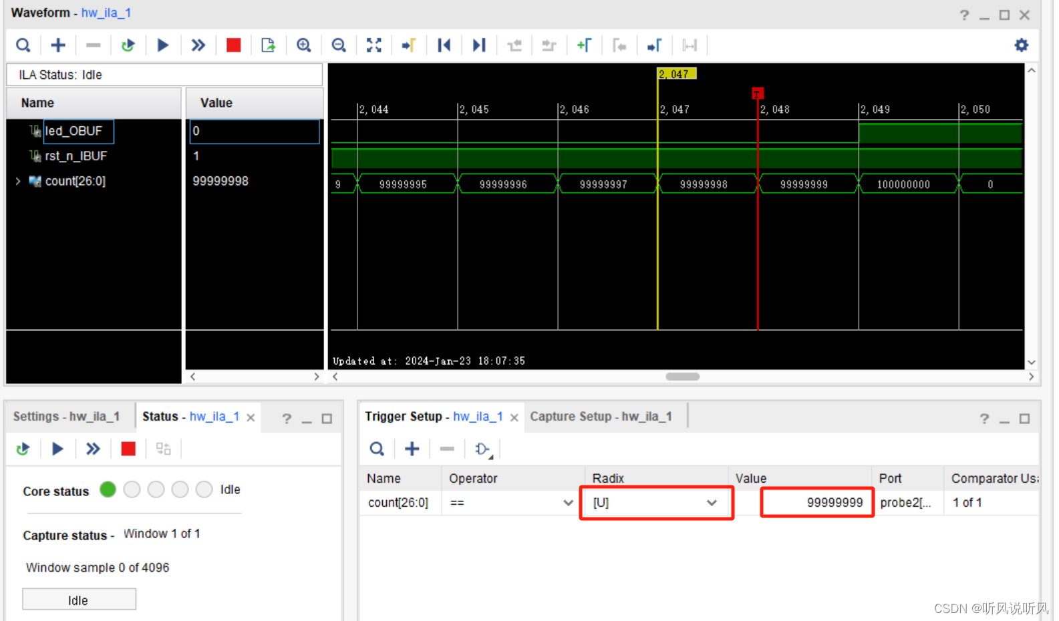Image resolution: width=1059 pixels, height=621 pixels.
Task: Add a probe with the plus icon in waveform toolbar
Action: (x=58, y=45)
